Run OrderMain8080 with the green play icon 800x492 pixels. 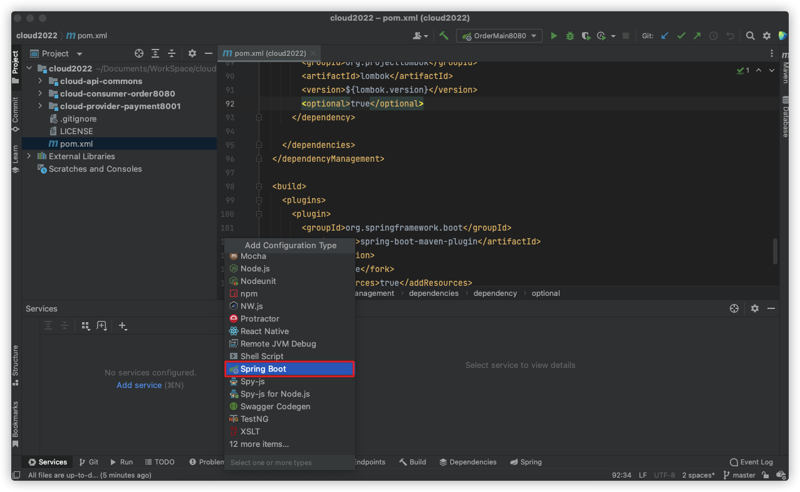tap(554, 36)
